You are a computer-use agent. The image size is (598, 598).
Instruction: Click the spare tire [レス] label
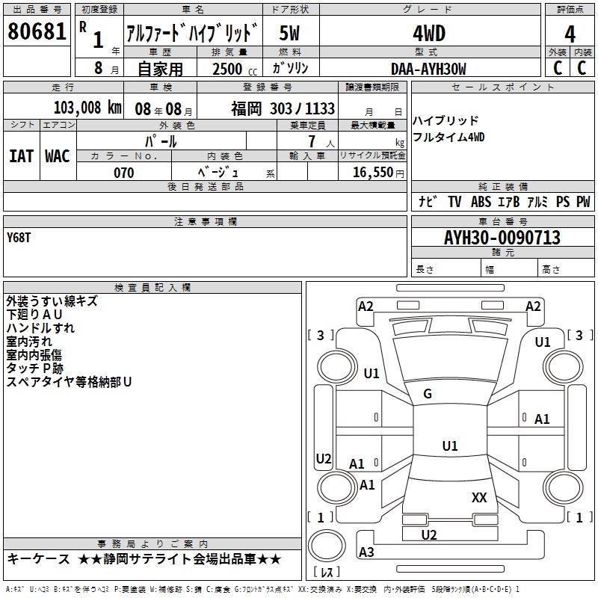pos(327,572)
